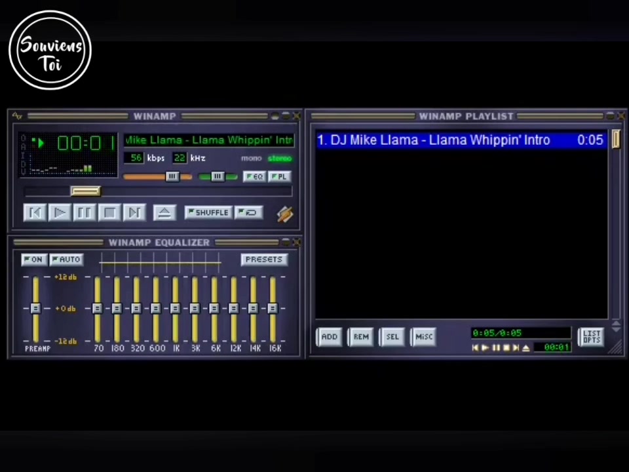
Task: Click the equalizer response graph display
Action: 160,263
